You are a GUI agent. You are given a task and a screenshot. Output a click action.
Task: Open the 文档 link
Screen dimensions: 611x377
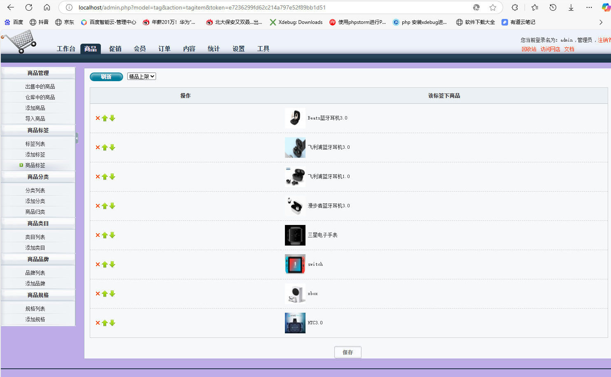pyautogui.click(x=569, y=49)
